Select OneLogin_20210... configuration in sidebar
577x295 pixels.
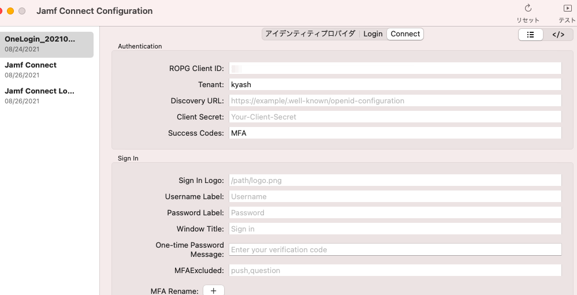(47, 44)
